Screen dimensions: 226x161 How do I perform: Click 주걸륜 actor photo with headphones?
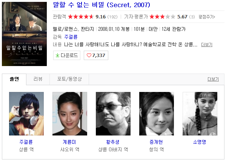(x=26, y=114)
